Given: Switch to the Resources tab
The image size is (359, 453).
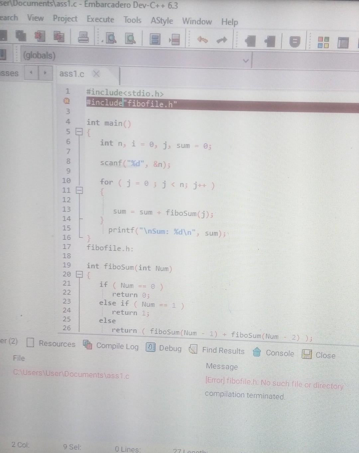Looking at the screenshot, I should [57, 343].
